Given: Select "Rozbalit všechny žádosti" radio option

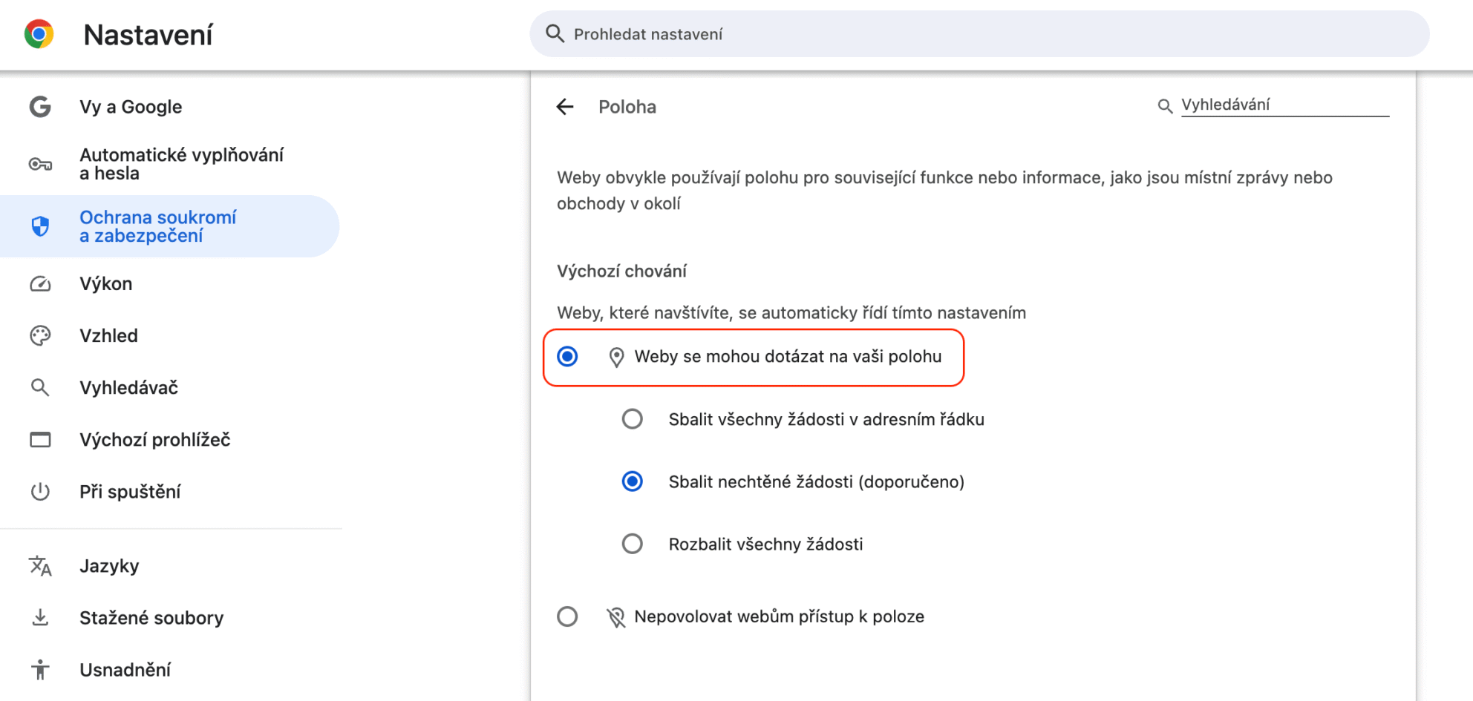Looking at the screenshot, I should coord(633,544).
